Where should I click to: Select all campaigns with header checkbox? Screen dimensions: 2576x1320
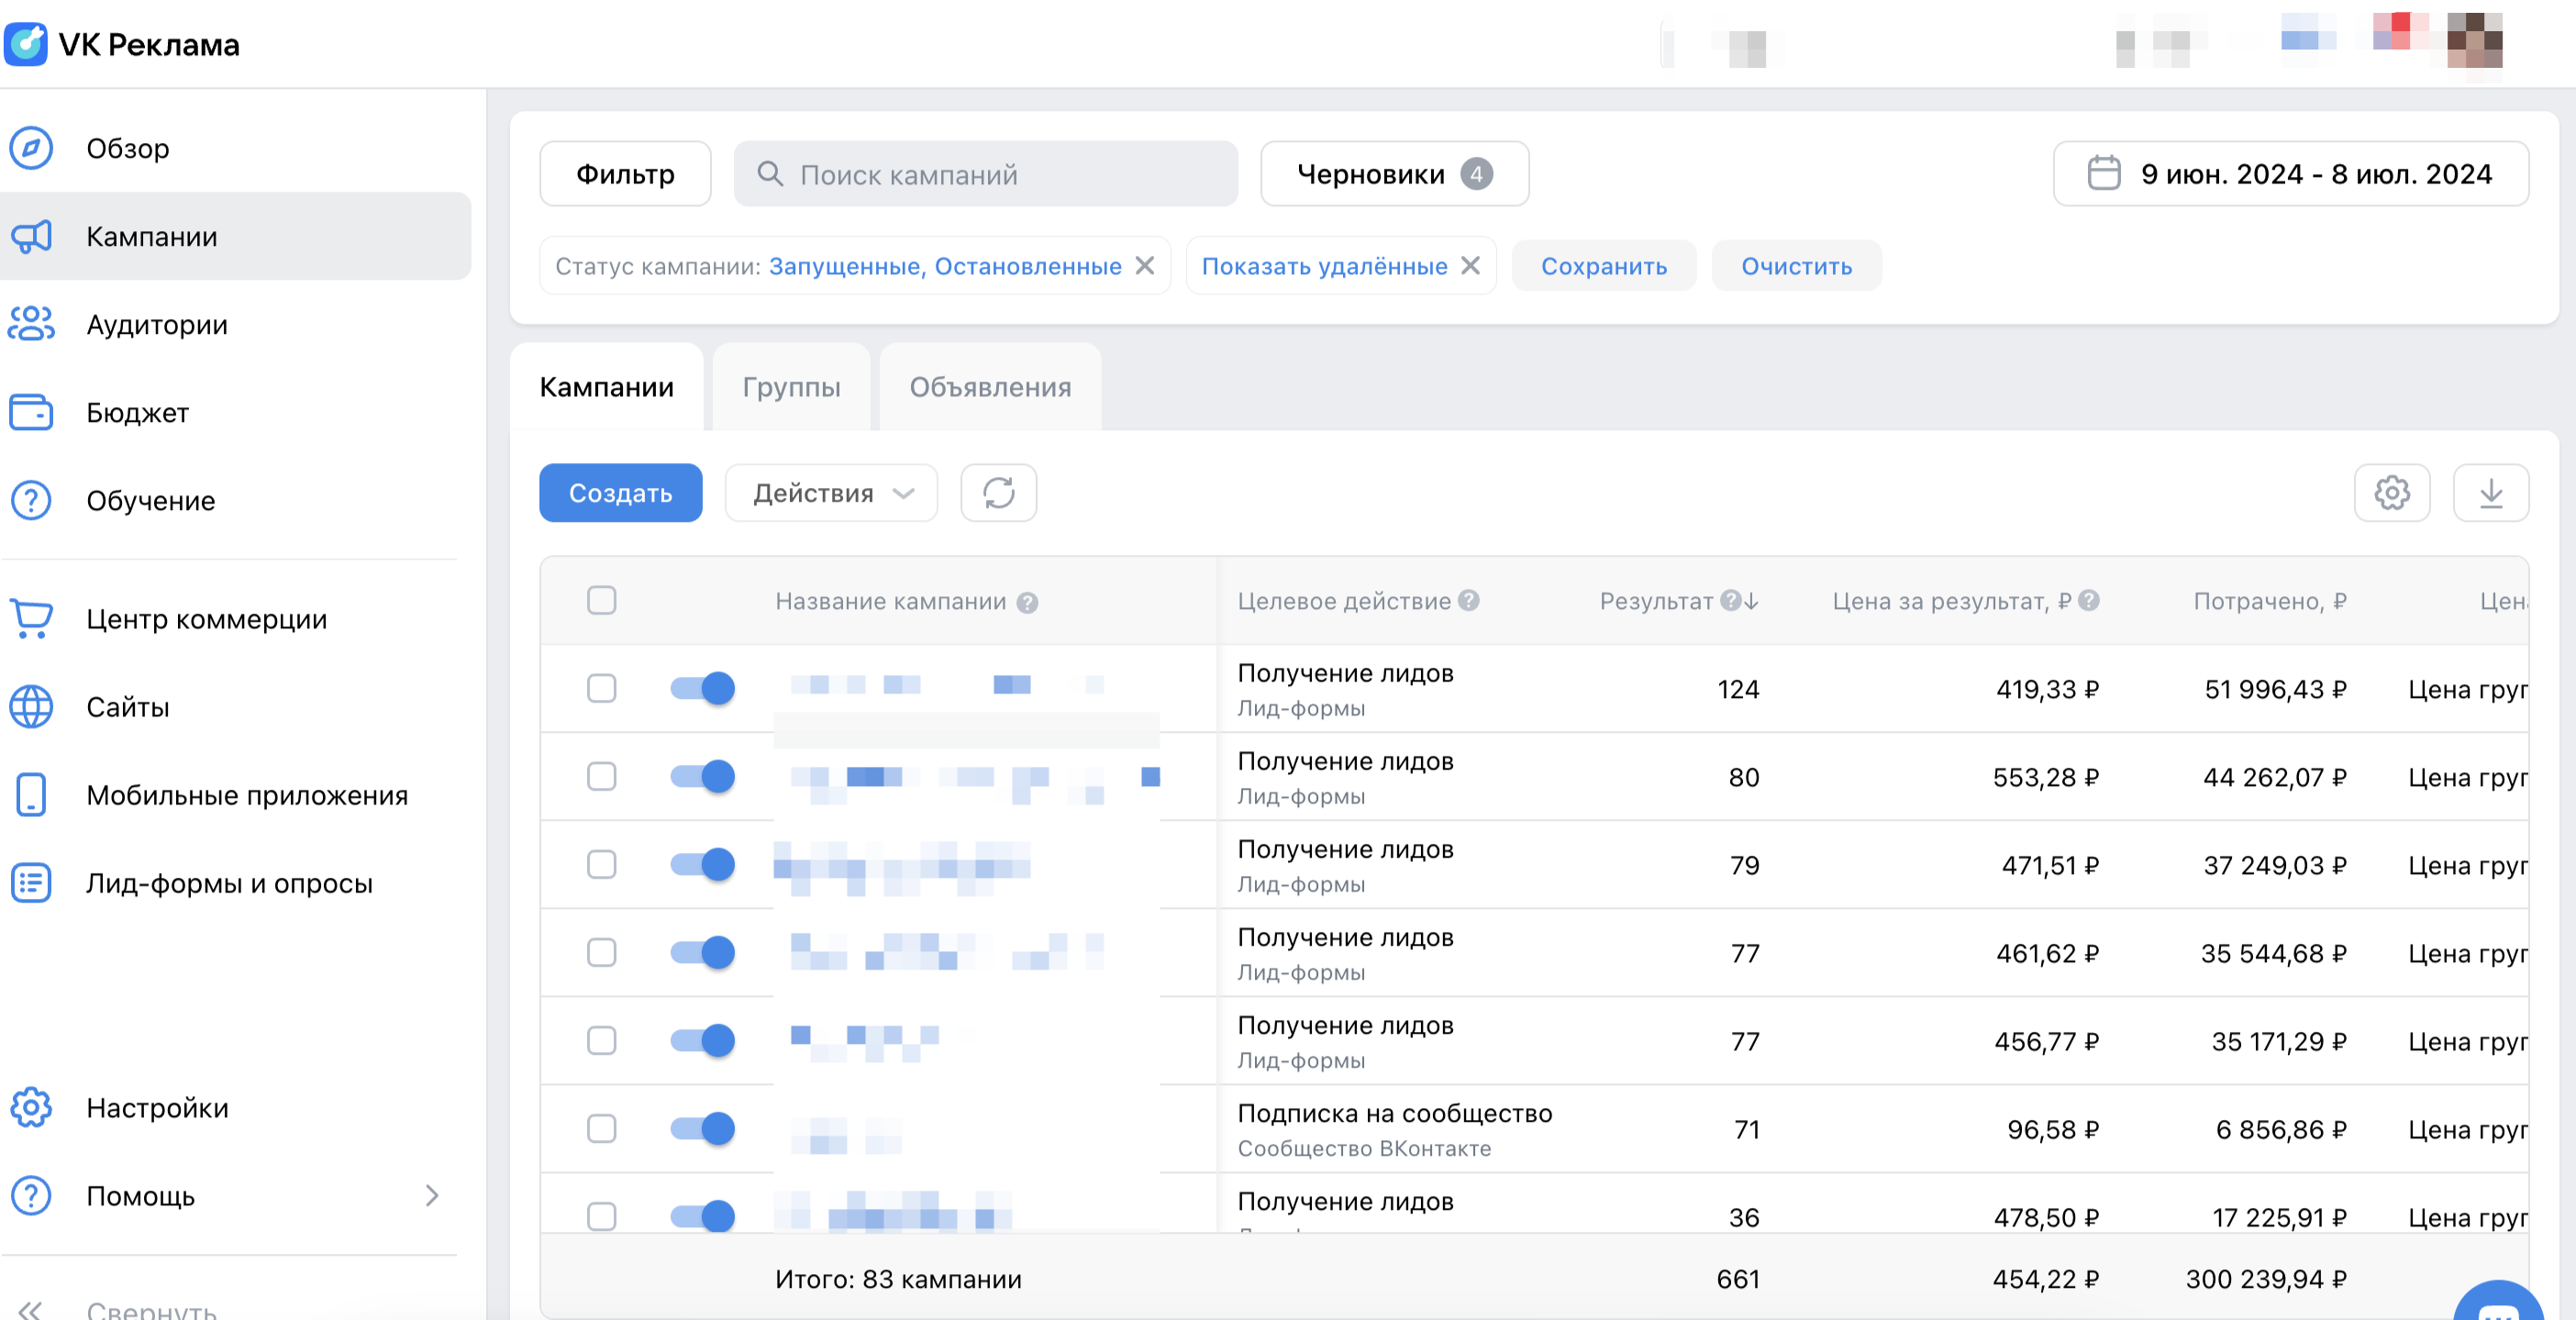click(x=601, y=600)
